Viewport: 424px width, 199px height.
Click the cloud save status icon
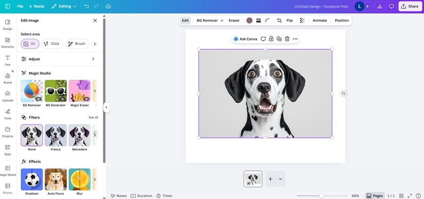click(108, 6)
